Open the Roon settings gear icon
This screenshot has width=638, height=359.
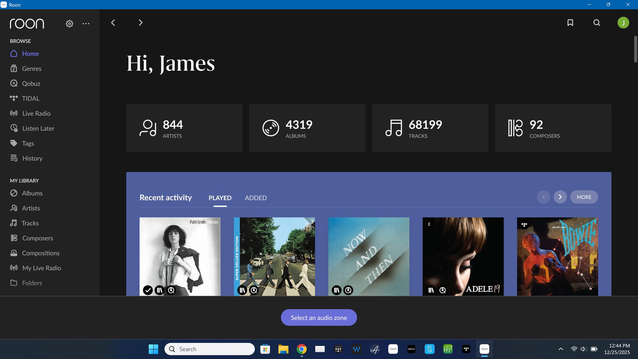(69, 24)
